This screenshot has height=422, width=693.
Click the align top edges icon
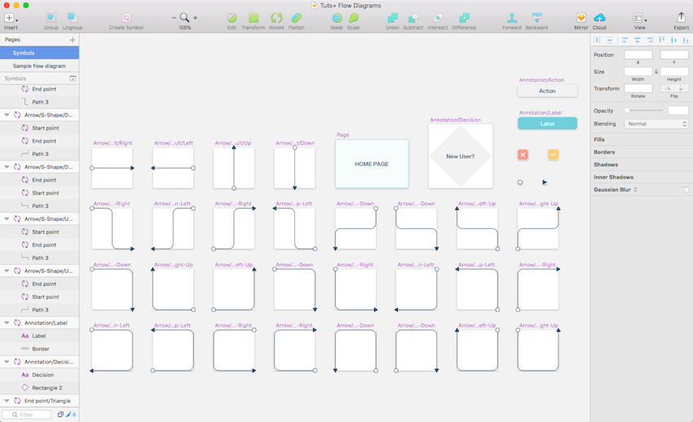tap(661, 40)
